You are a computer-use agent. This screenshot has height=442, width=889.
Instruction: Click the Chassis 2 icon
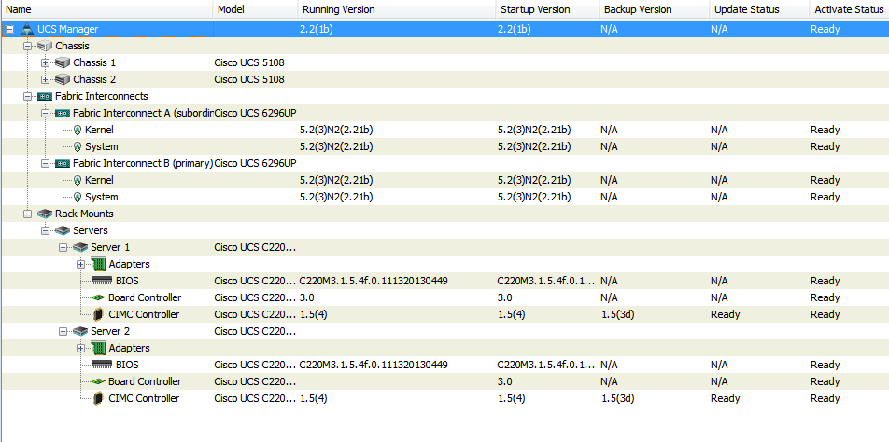pos(63,80)
